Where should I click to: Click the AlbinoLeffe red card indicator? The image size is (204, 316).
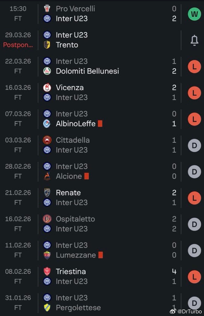[x=100, y=124]
